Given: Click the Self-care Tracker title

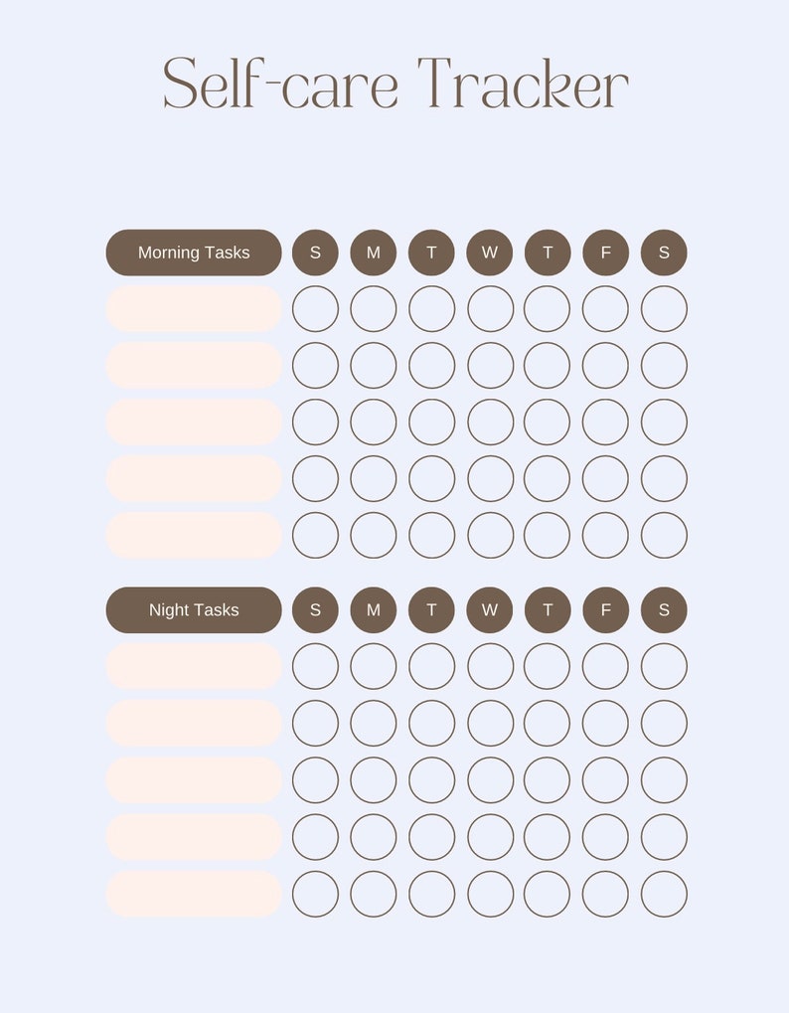Looking at the screenshot, I should [395, 83].
